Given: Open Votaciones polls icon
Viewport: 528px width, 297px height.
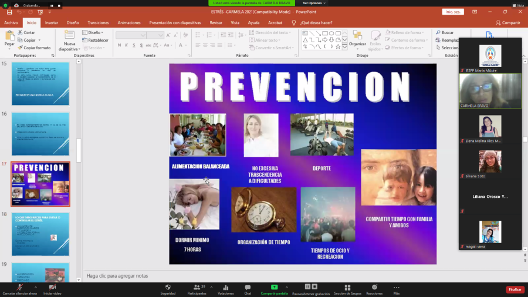Looking at the screenshot, I should (x=225, y=288).
